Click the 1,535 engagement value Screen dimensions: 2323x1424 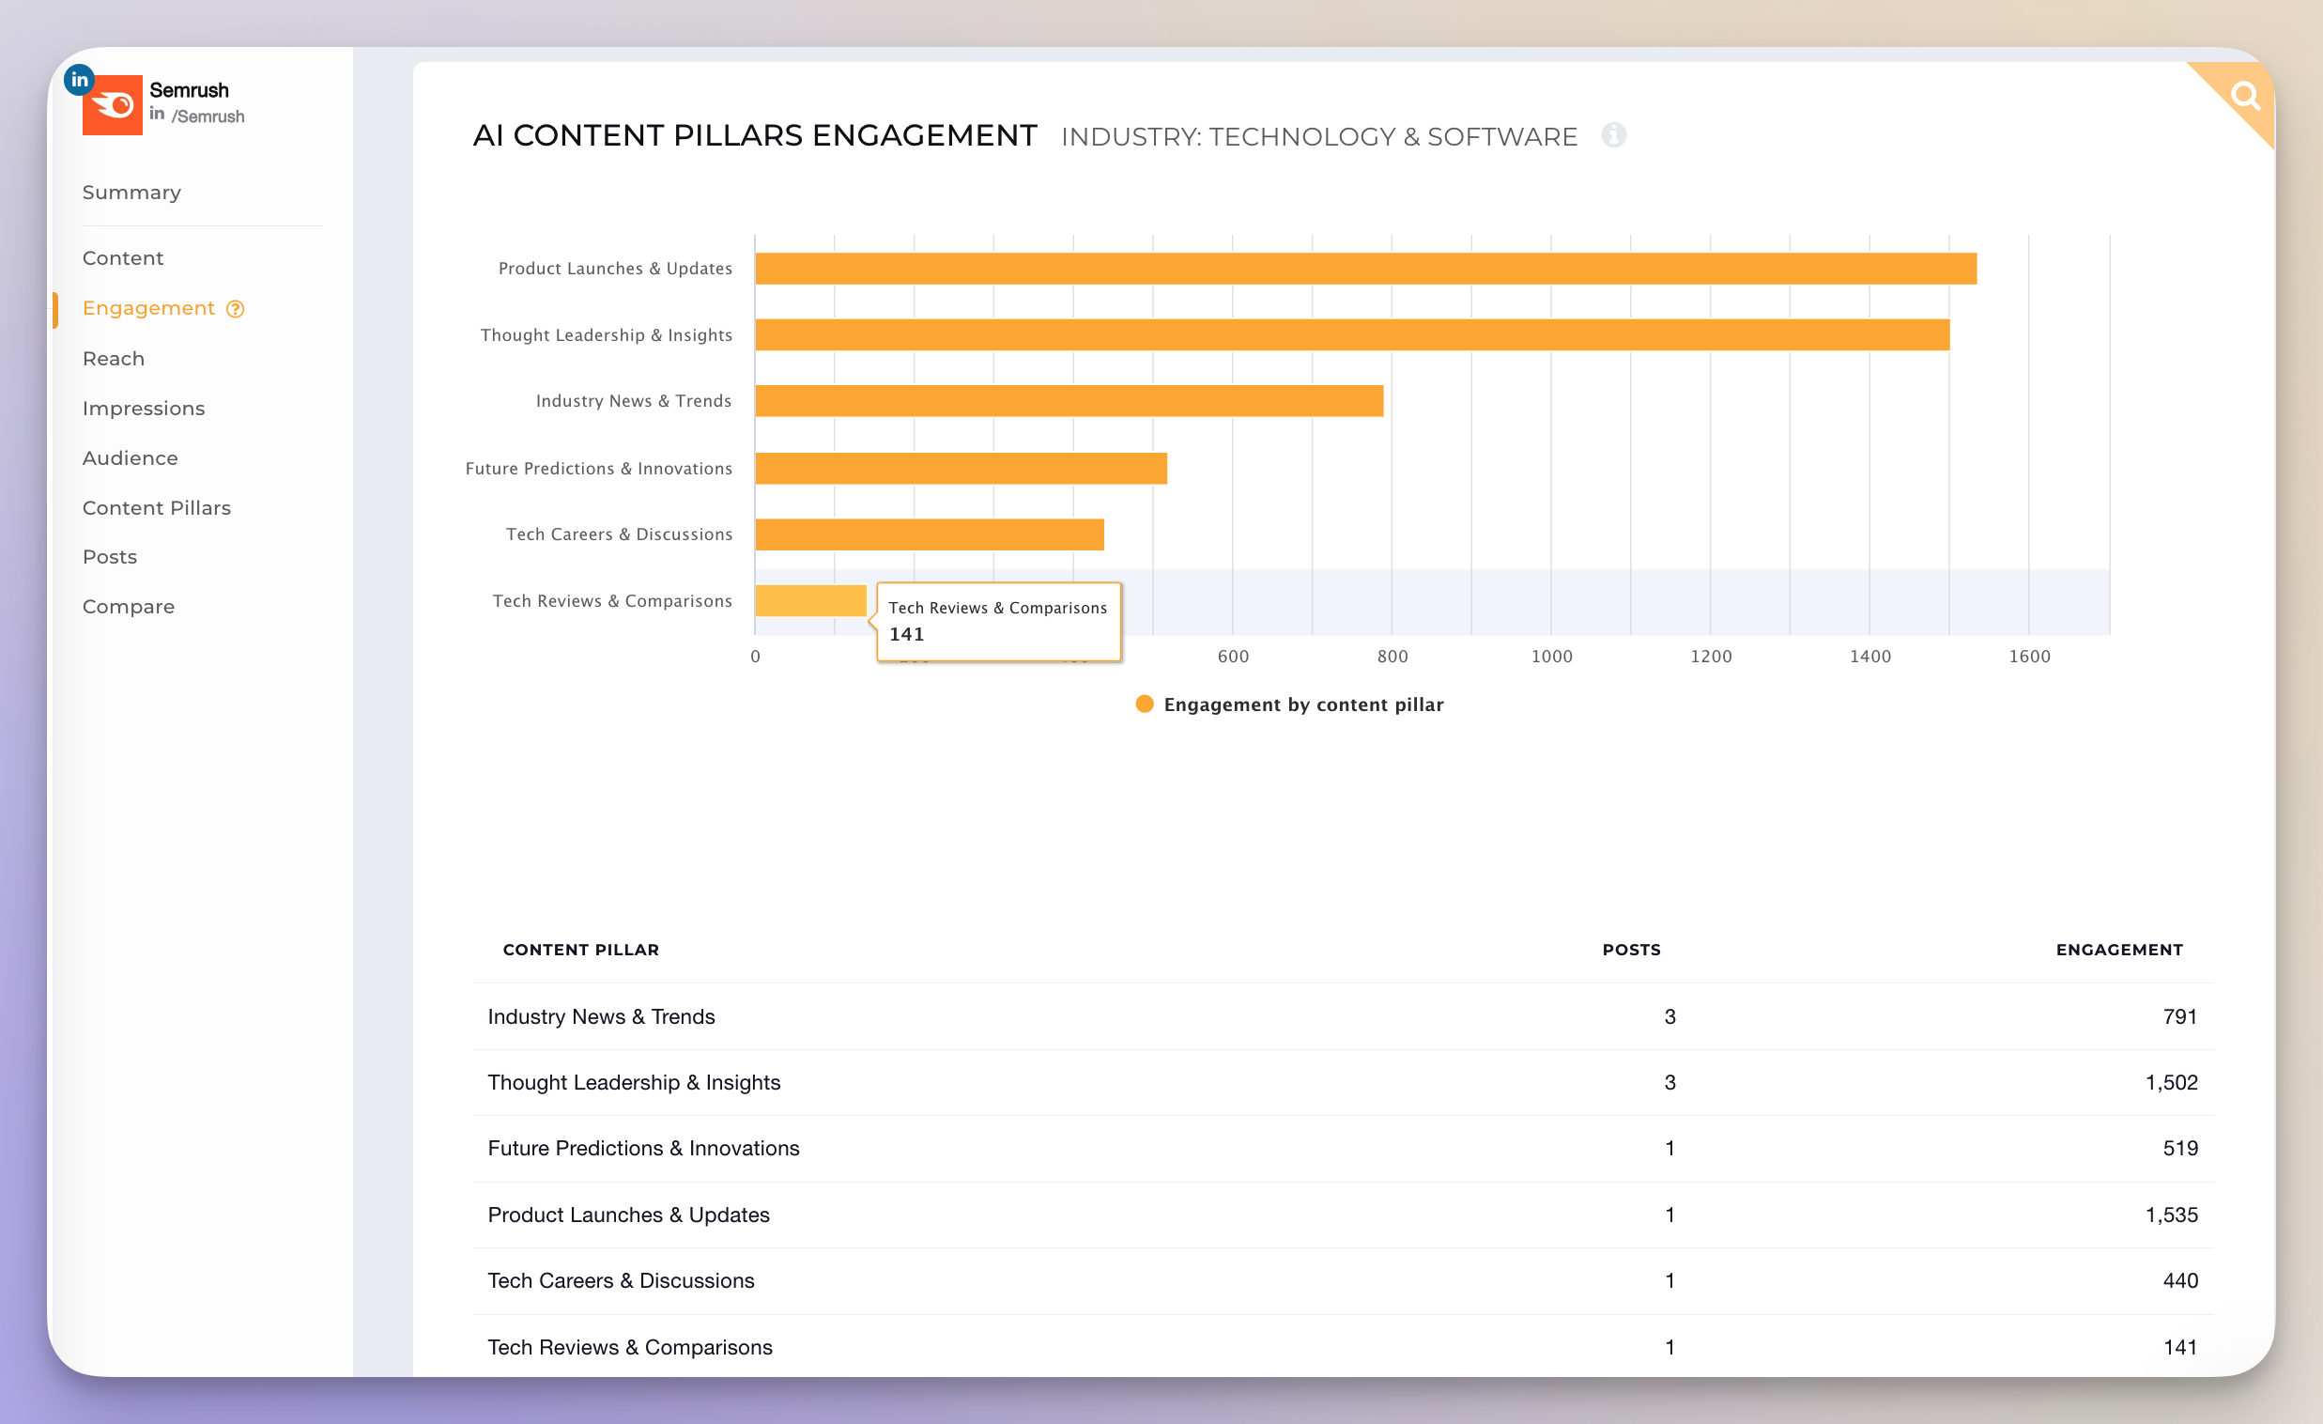click(2171, 1215)
